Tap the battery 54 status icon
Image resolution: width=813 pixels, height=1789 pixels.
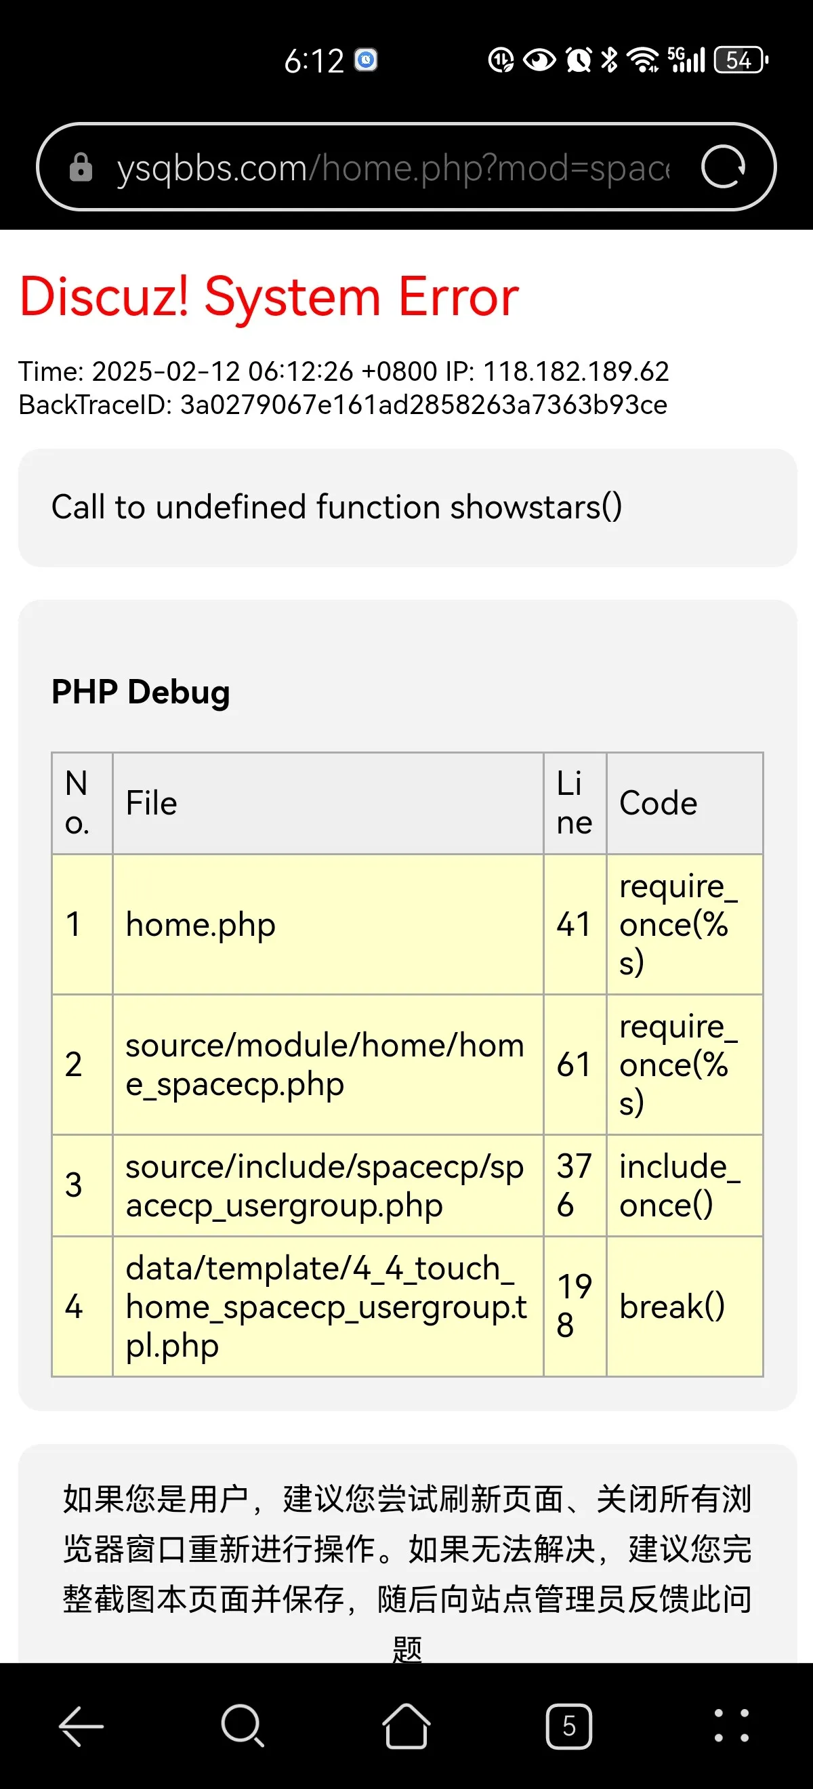(741, 60)
